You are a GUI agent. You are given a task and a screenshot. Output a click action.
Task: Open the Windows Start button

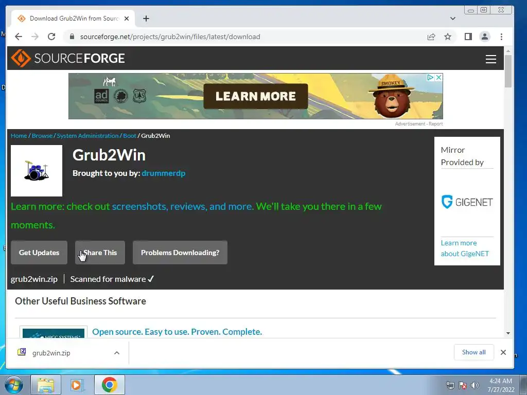click(x=14, y=385)
